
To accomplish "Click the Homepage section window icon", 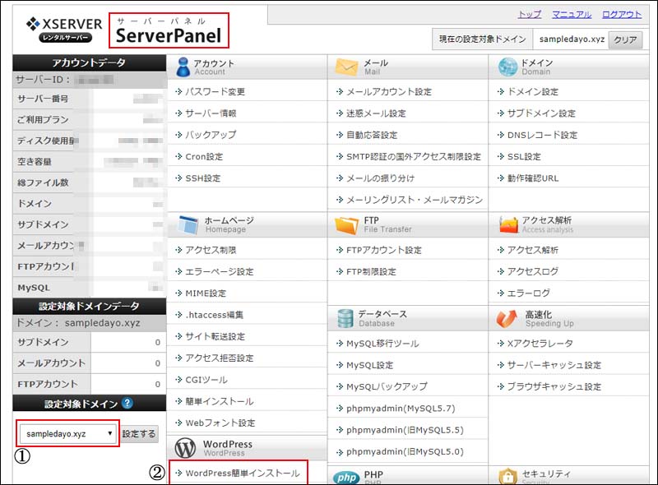I will pos(188,225).
